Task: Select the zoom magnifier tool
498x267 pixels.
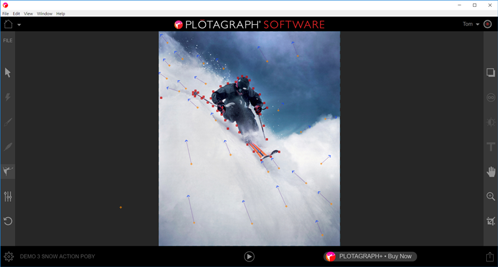Action: [x=491, y=197]
